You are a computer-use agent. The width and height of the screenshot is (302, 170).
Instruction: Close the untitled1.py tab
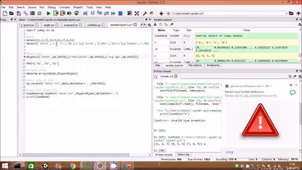tap(103, 25)
